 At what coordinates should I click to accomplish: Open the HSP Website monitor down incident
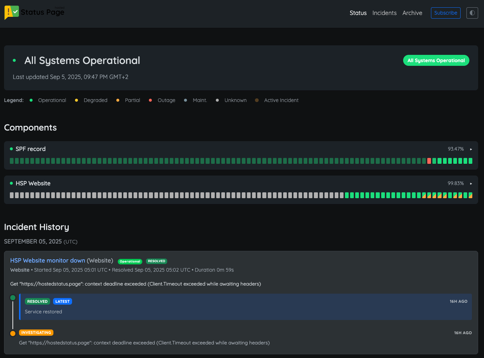click(x=47, y=260)
